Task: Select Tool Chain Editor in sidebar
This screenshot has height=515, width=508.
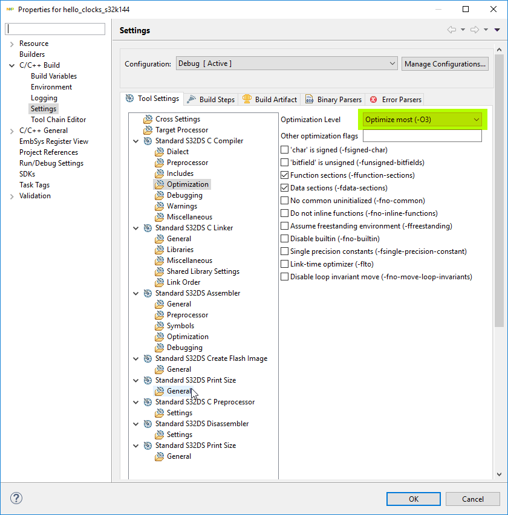Action: click(59, 120)
